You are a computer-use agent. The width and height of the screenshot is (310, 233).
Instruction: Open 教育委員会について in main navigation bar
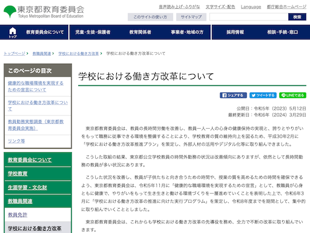(45, 32)
